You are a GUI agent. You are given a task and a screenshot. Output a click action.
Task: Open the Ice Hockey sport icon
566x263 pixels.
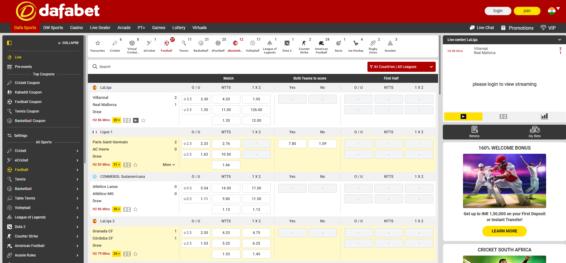tap(356, 45)
